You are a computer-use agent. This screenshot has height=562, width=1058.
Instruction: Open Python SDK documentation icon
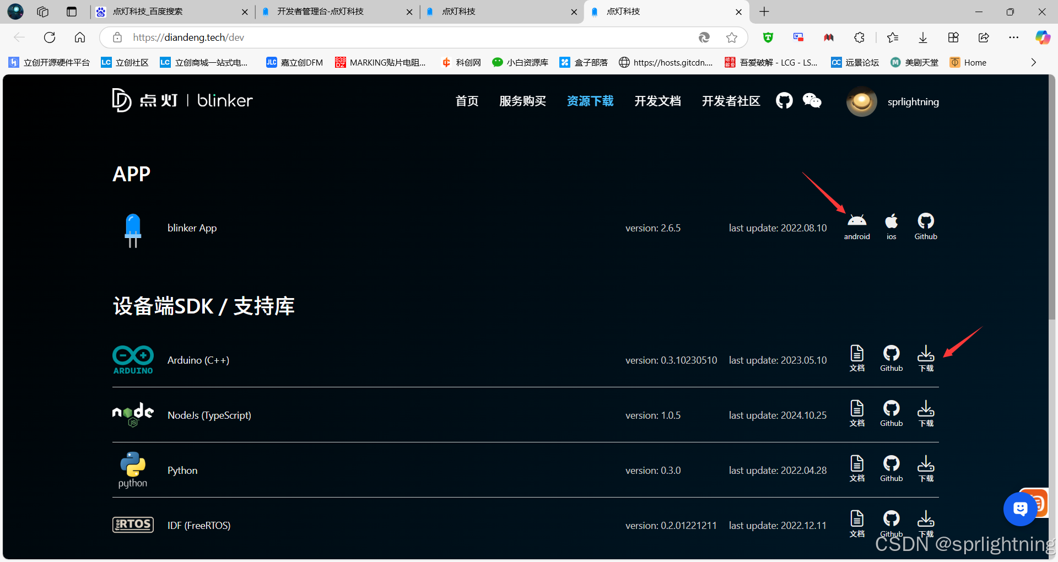[857, 468]
